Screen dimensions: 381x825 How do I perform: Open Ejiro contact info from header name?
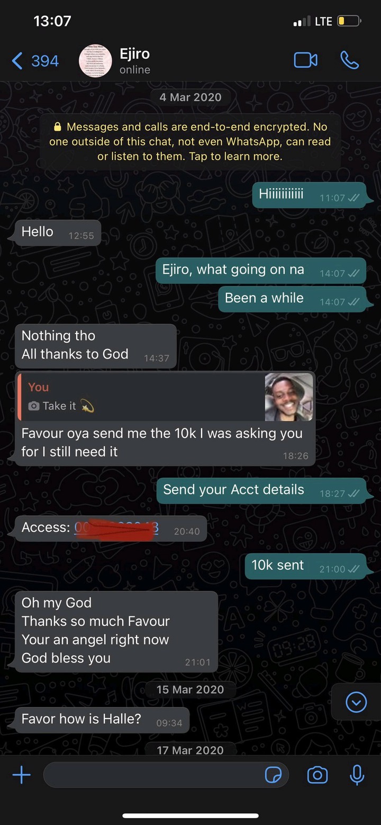pos(134,54)
